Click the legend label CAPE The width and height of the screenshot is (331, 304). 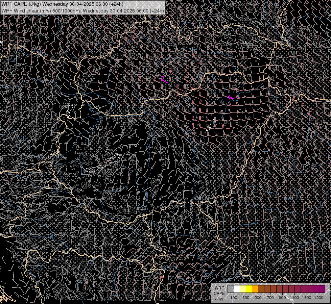click(x=219, y=294)
